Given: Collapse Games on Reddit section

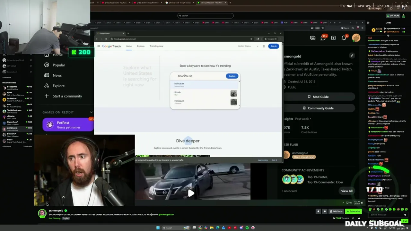Looking at the screenshot, I should [91, 112].
